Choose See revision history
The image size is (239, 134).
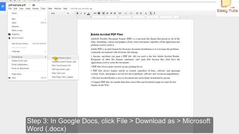coord(28,44)
